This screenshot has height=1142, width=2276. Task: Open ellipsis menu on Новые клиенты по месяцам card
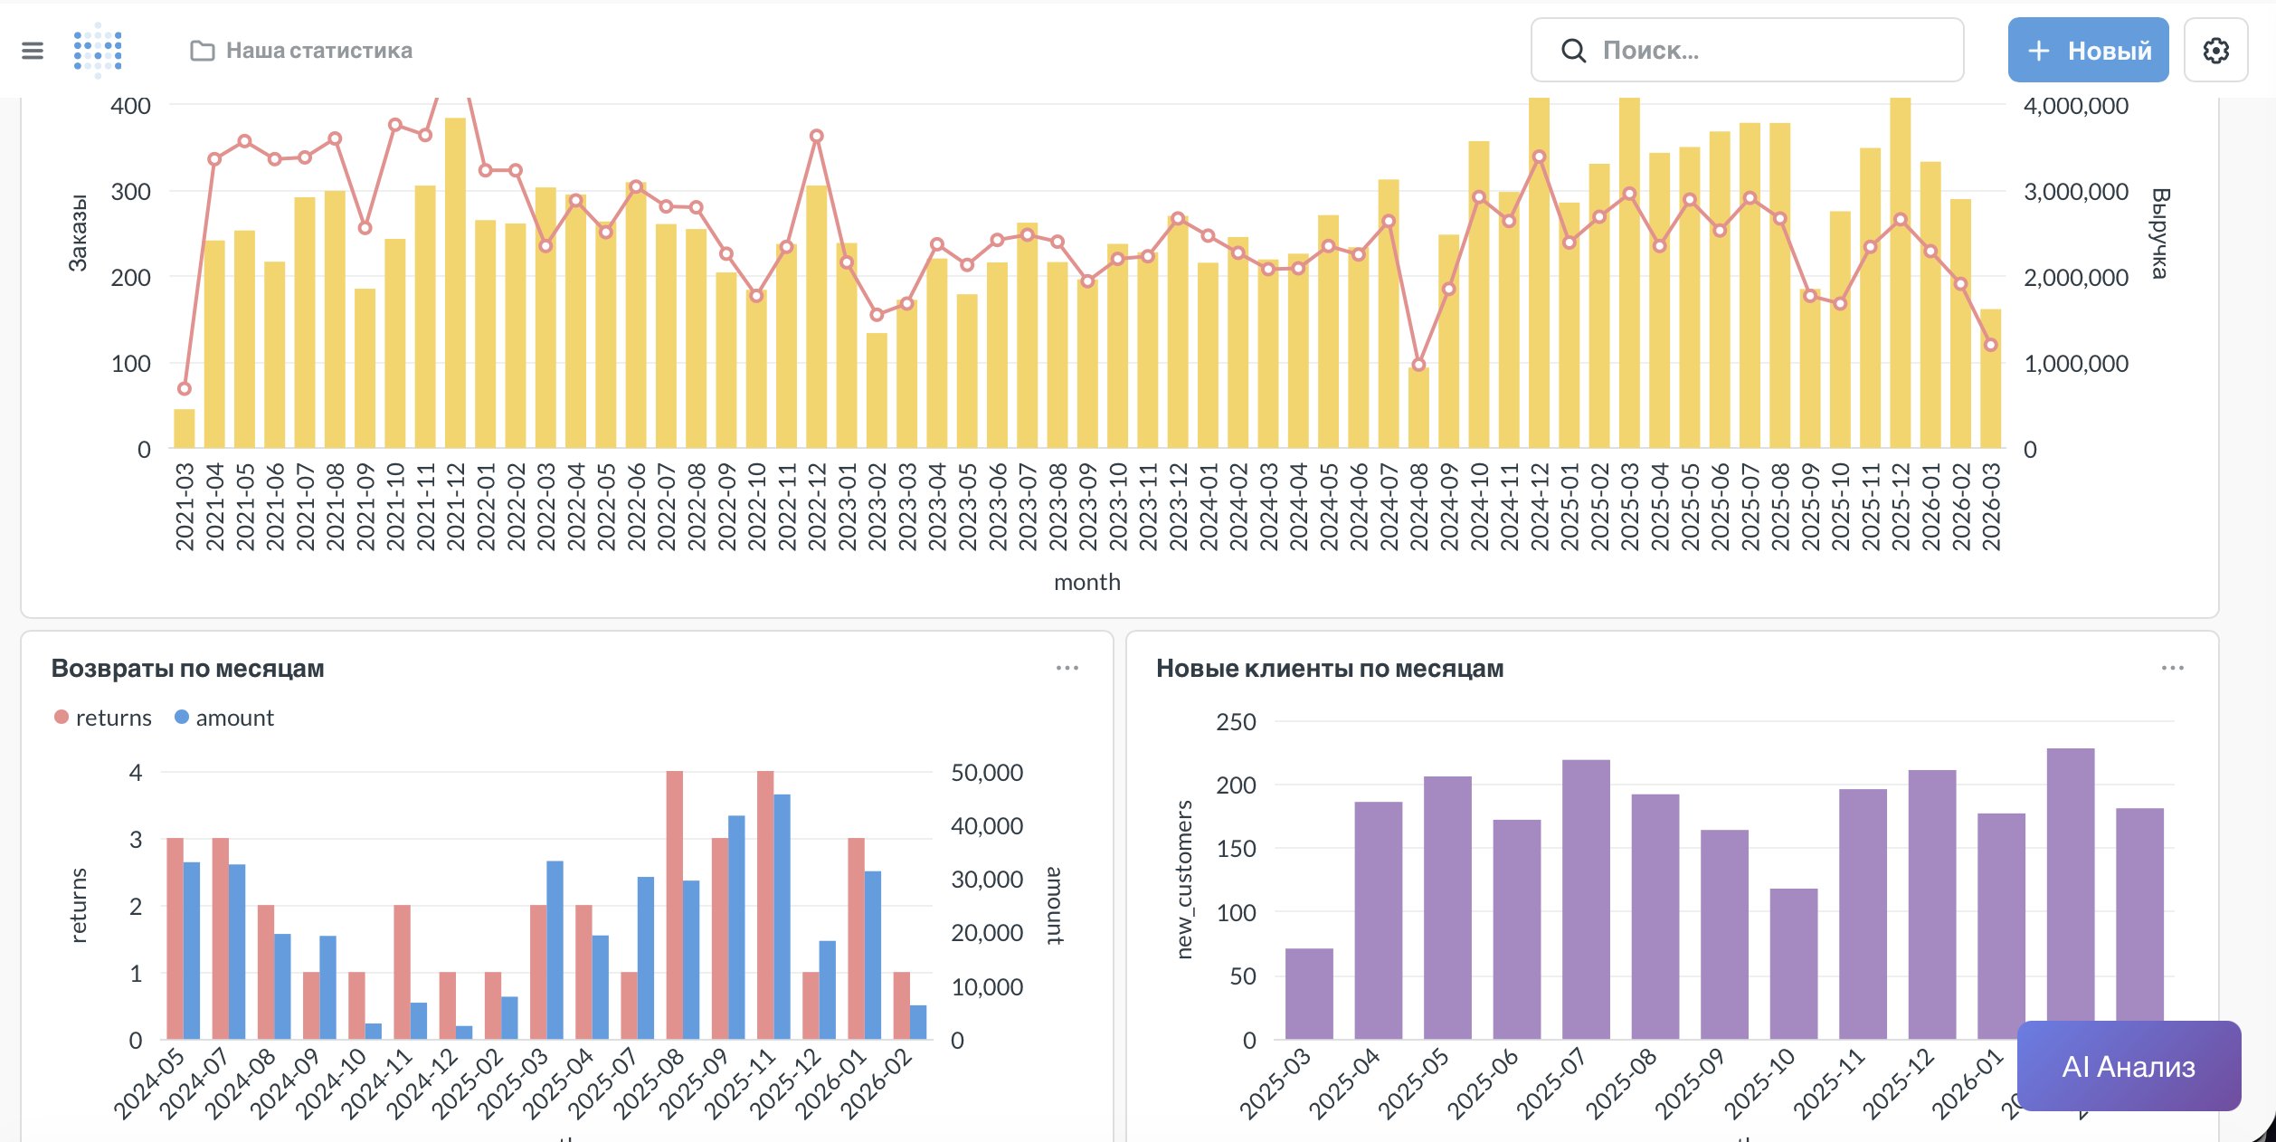tap(2172, 668)
